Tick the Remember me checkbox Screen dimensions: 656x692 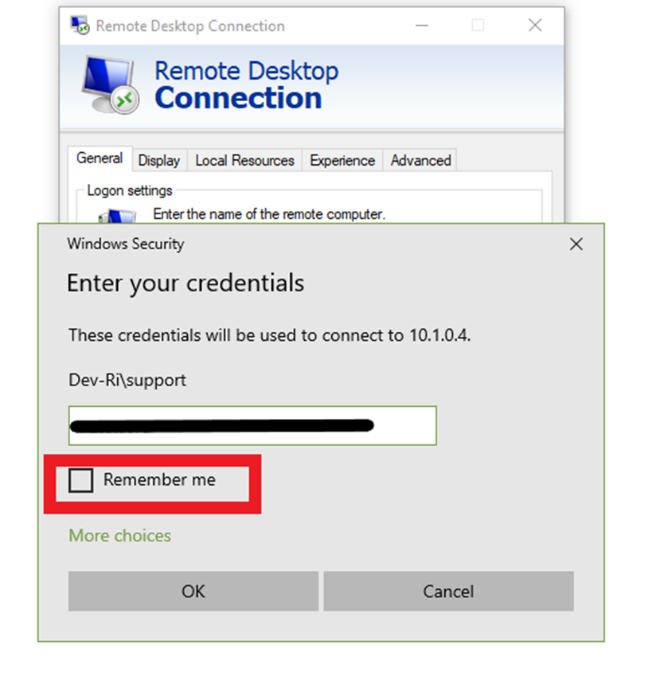pos(80,479)
